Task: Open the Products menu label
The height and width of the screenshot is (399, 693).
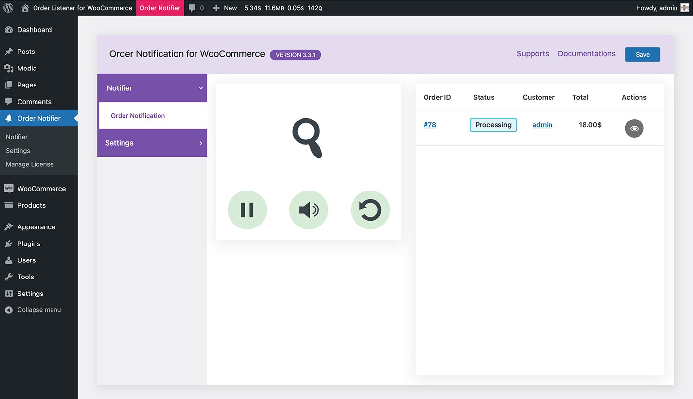Action: 32,205
